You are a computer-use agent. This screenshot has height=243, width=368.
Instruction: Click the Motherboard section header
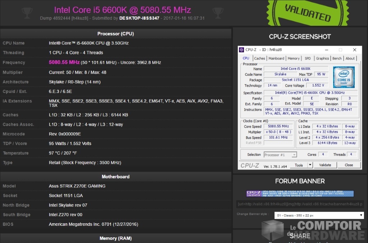click(116, 176)
